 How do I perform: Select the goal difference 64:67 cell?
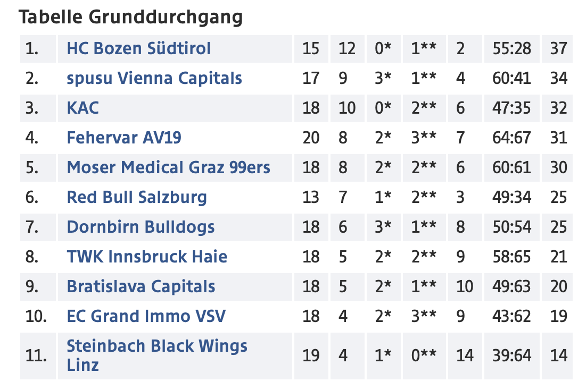[511, 138]
